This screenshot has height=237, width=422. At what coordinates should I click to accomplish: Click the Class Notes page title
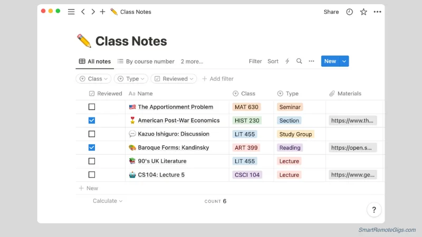pyautogui.click(x=131, y=41)
